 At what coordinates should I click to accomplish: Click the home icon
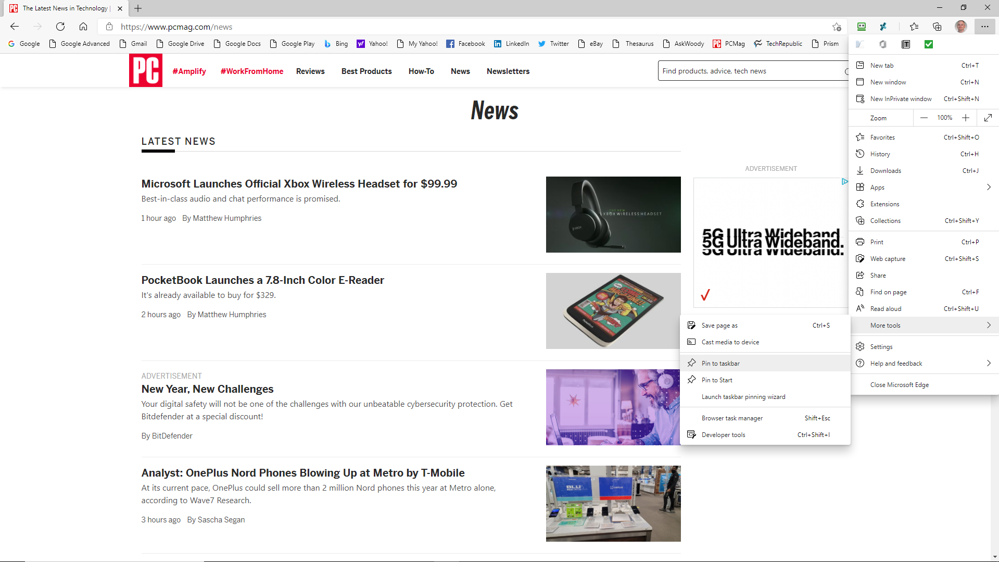coord(83,27)
